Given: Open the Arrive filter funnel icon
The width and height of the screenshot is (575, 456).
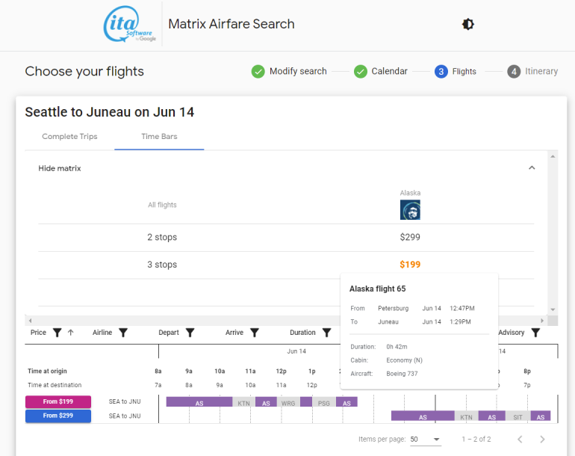Looking at the screenshot, I should (x=254, y=333).
